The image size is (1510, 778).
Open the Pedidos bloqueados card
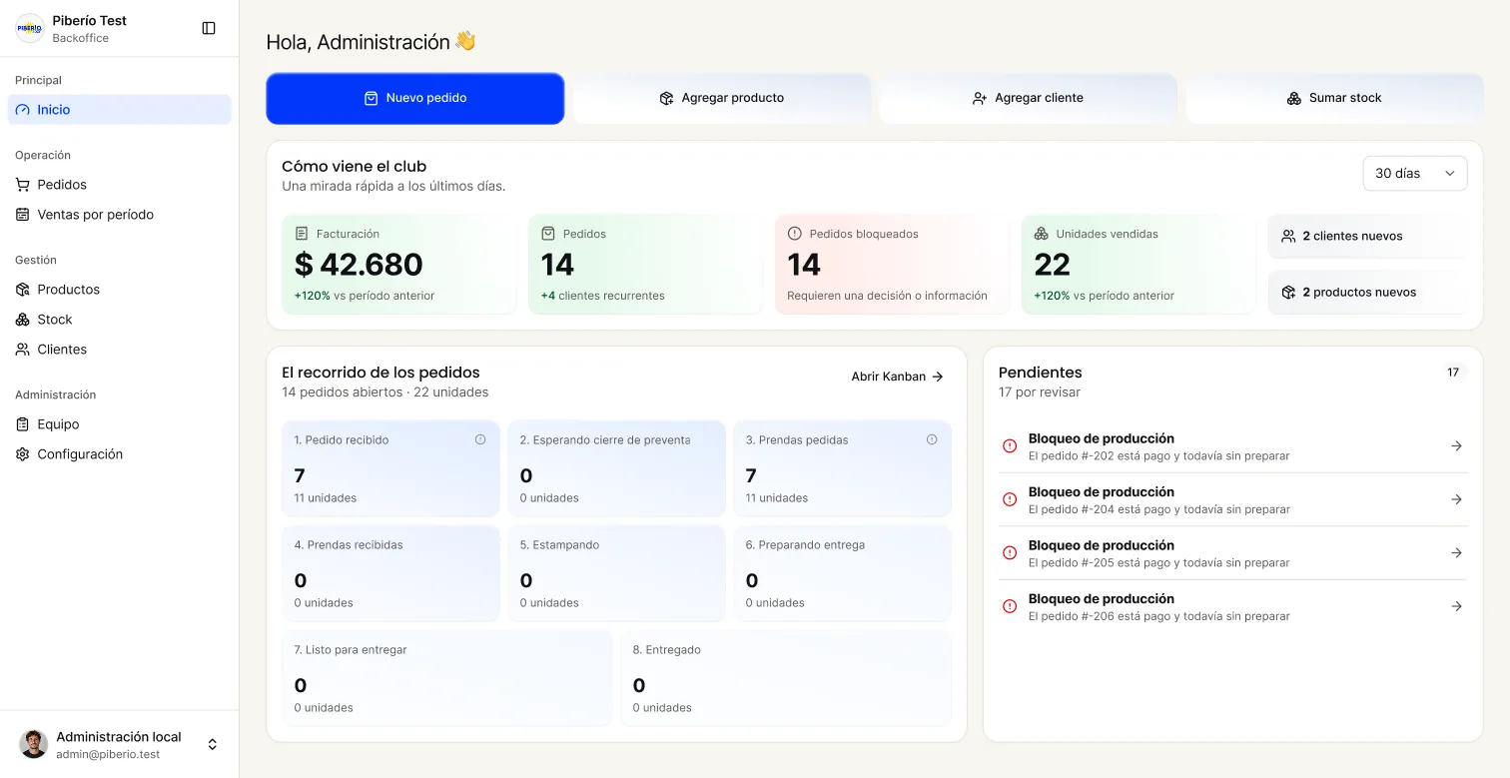892,265
